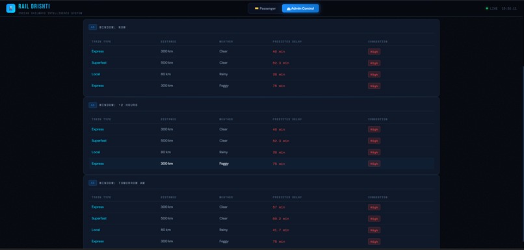524x250 pixels.
Task: Switch to the Passenger tab
Action: [x=265, y=8]
